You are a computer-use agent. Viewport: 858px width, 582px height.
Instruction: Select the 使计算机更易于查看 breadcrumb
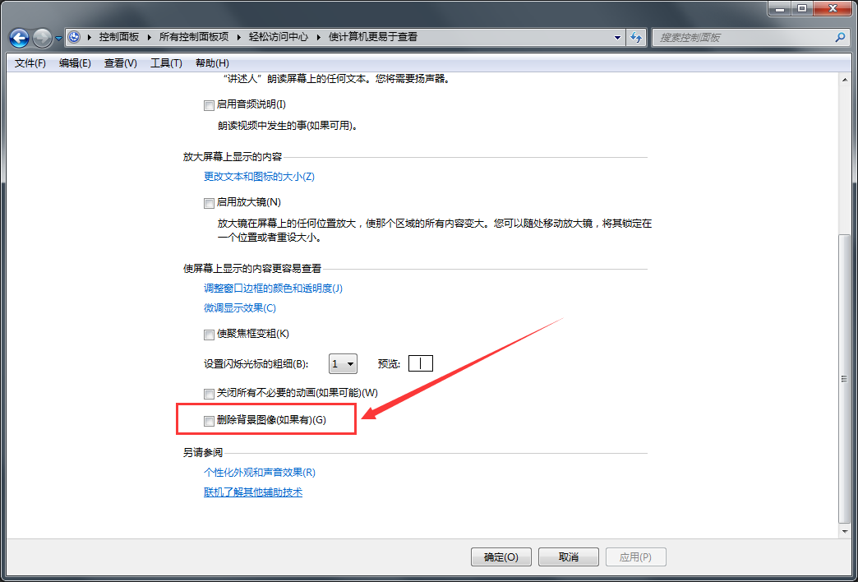(372, 37)
